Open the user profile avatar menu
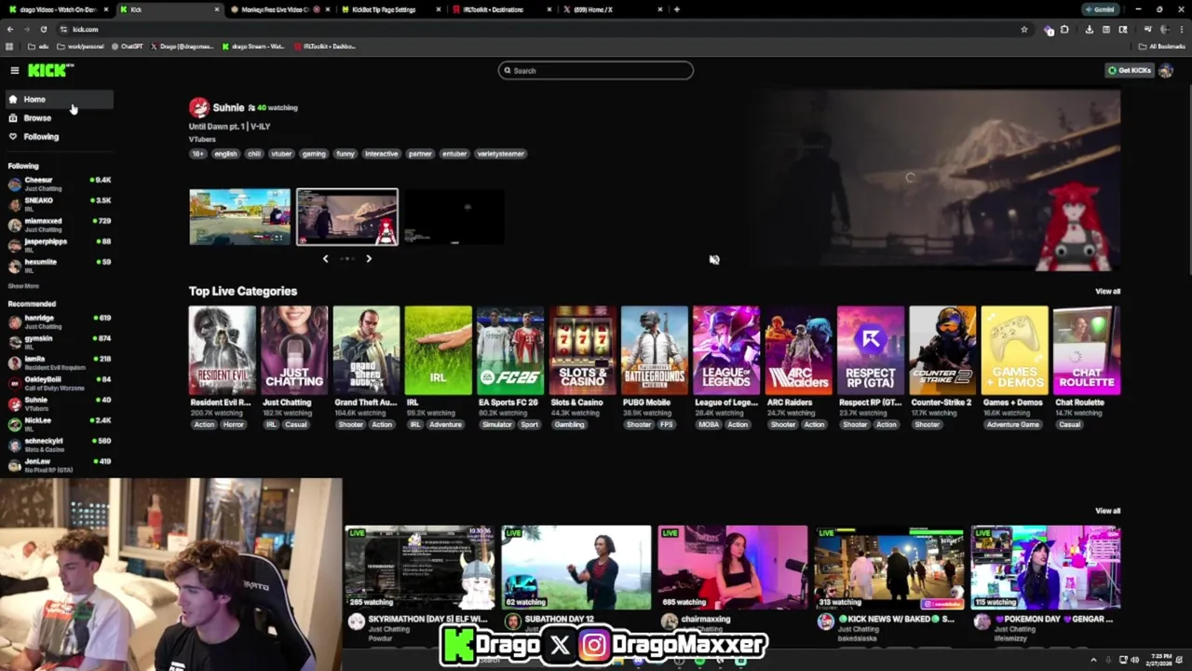The height and width of the screenshot is (671, 1192). coord(1165,71)
